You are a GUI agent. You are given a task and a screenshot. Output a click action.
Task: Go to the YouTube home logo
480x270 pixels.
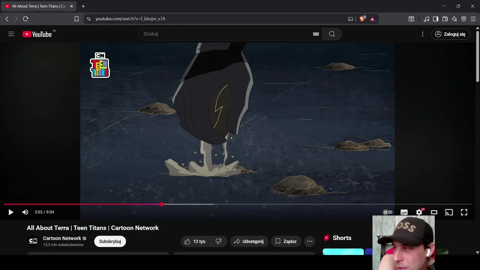pos(37,34)
